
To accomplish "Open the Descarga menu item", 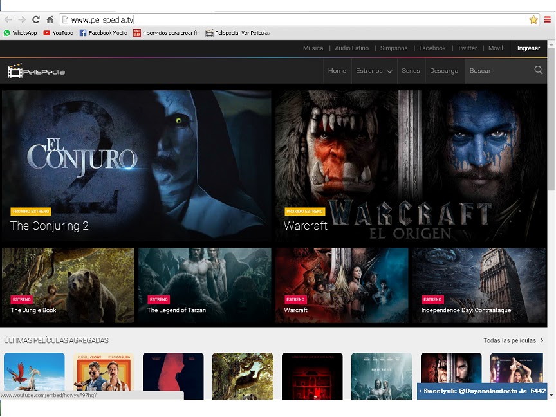I will click(x=445, y=71).
